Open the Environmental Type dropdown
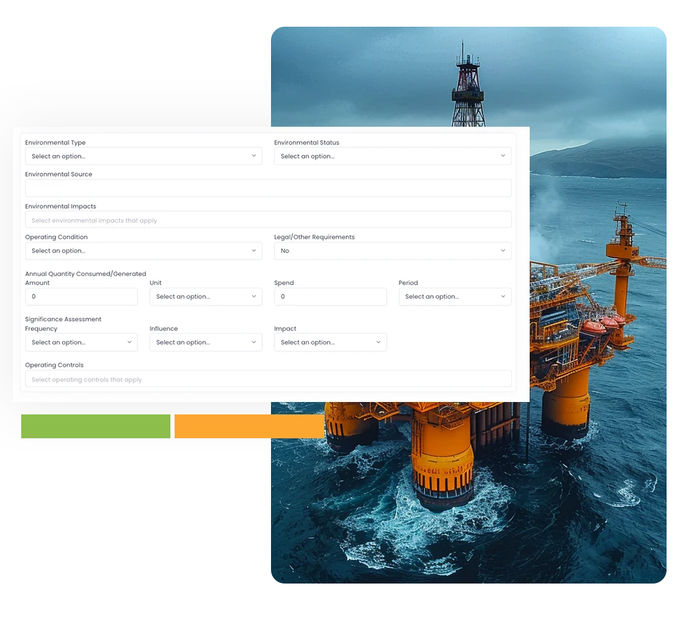Viewport: 696px width, 626px height. click(143, 156)
